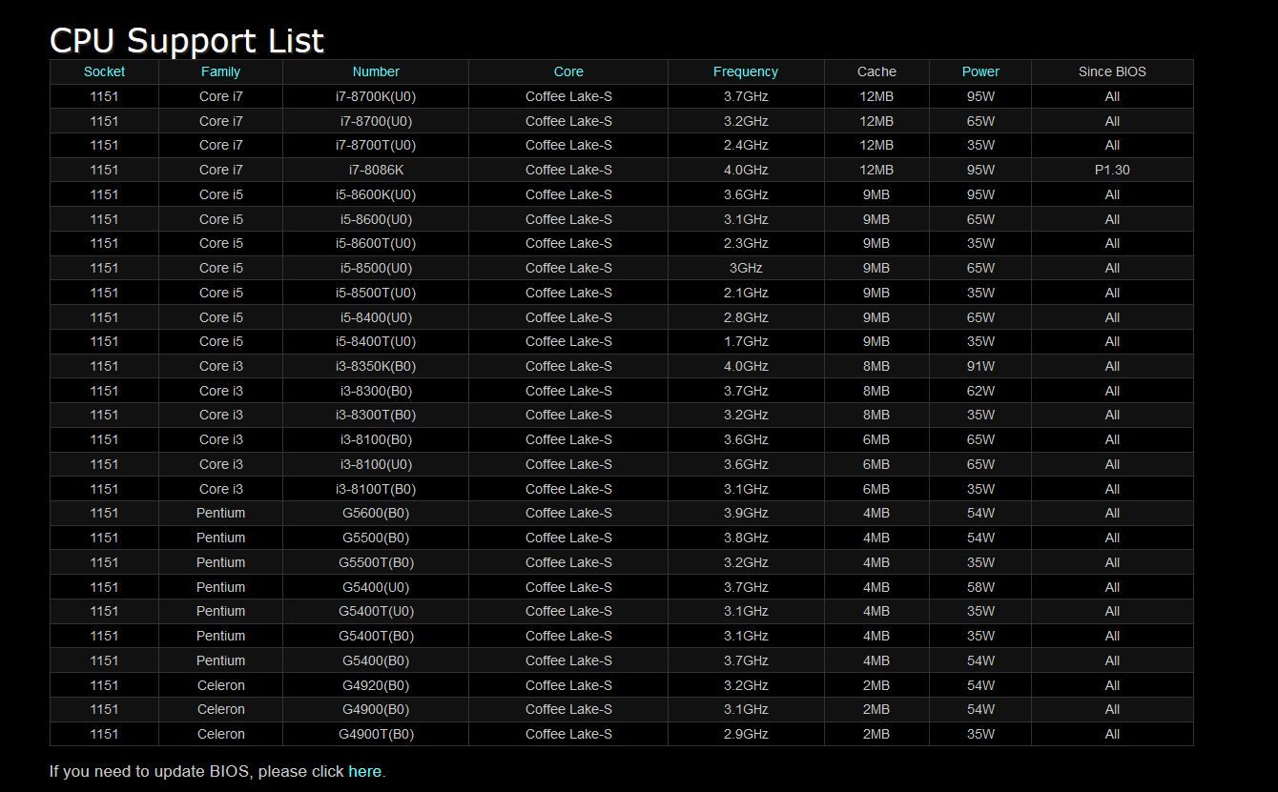Select the i5-8500(U0) cell
1278x792 pixels.
(376, 268)
